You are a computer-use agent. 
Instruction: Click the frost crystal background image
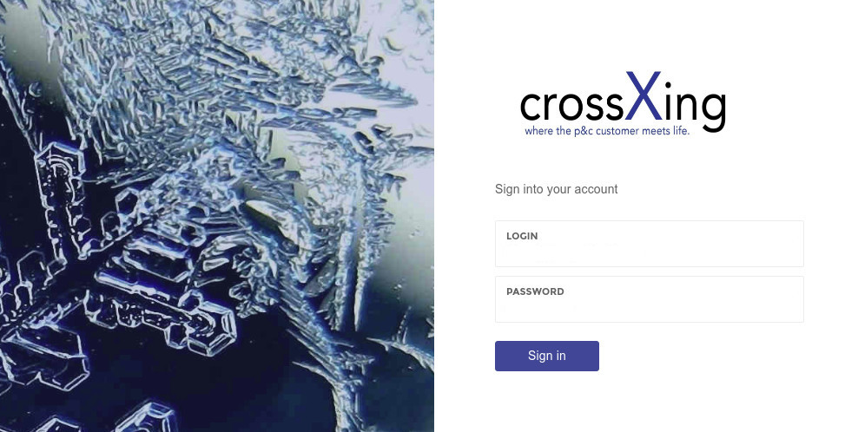point(217,216)
